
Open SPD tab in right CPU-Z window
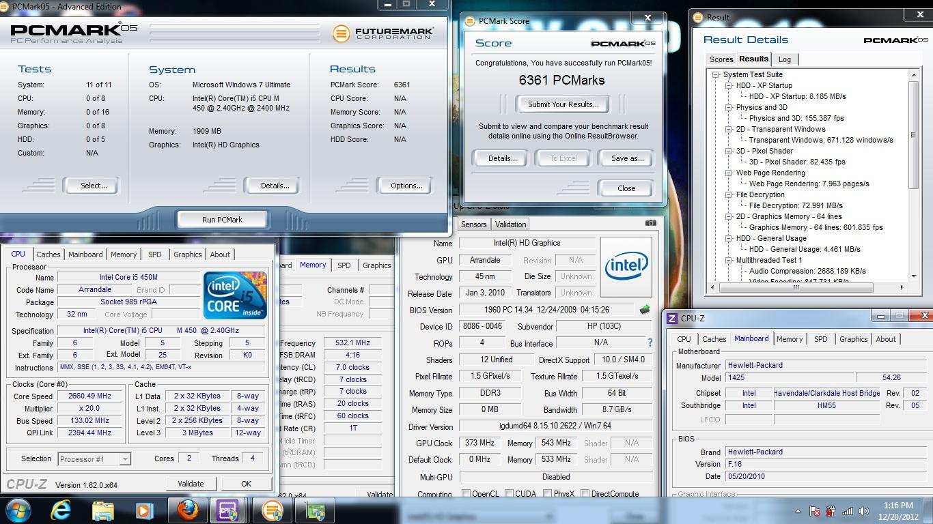821,339
